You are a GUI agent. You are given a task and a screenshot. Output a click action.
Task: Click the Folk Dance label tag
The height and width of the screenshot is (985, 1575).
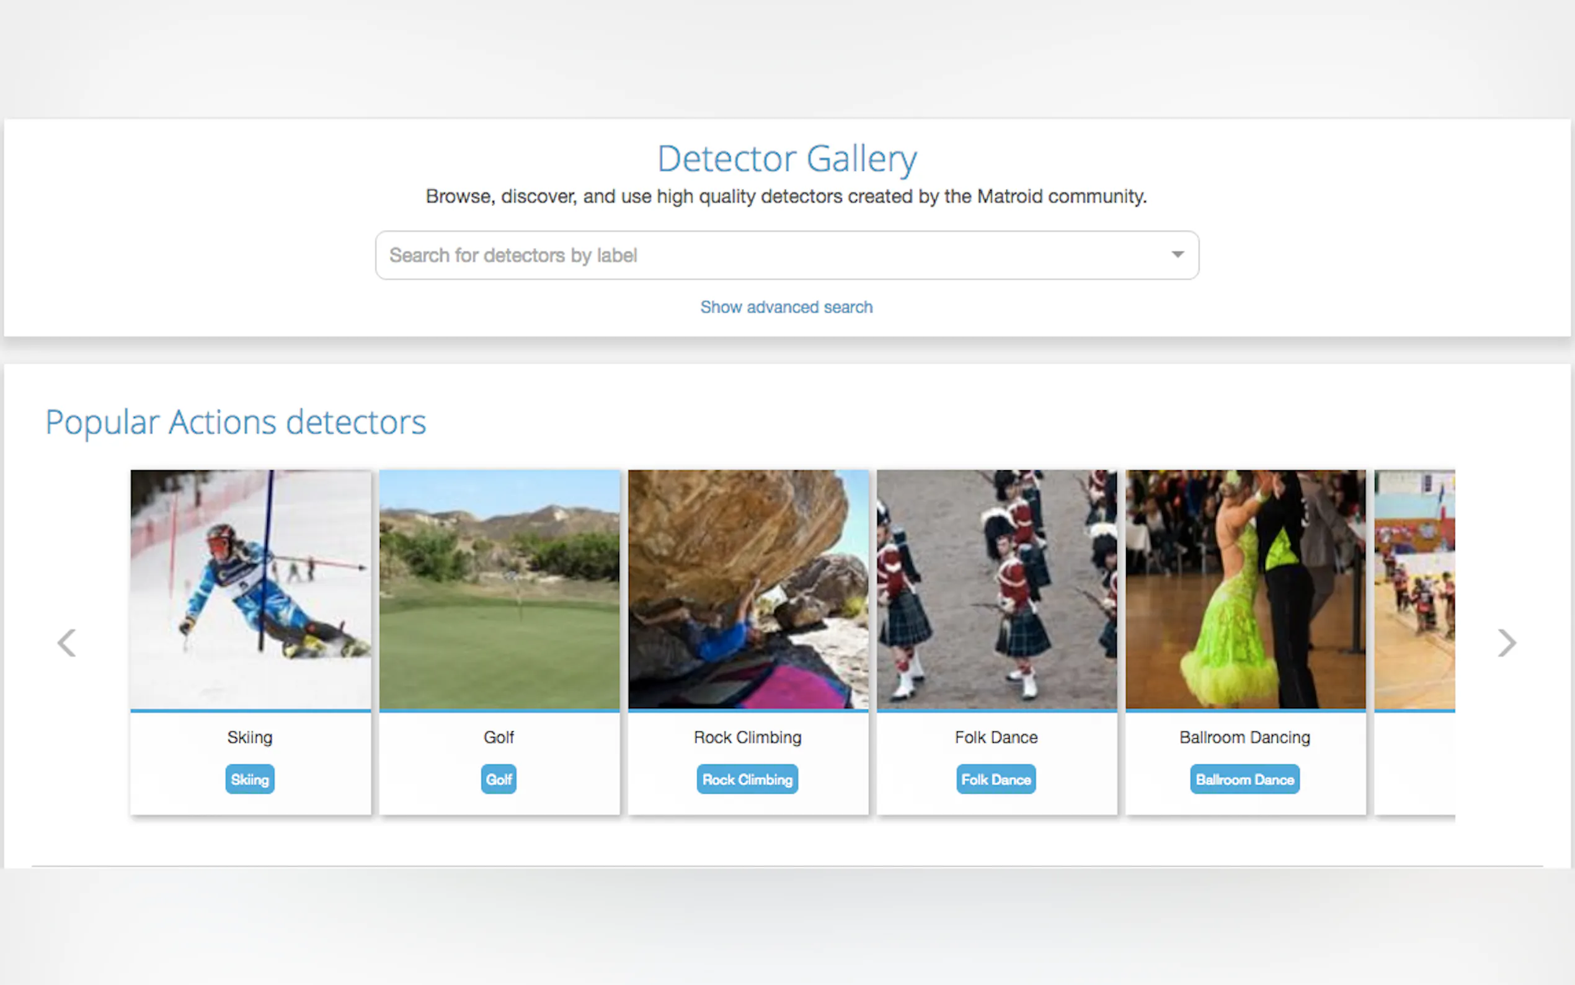(995, 779)
